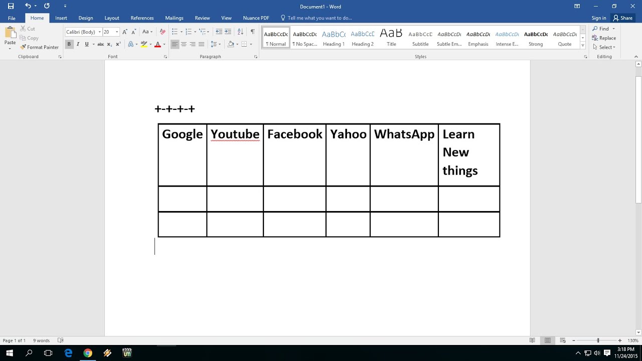The image size is (642, 361).
Task: Sign in to Office account
Action: 599,18
